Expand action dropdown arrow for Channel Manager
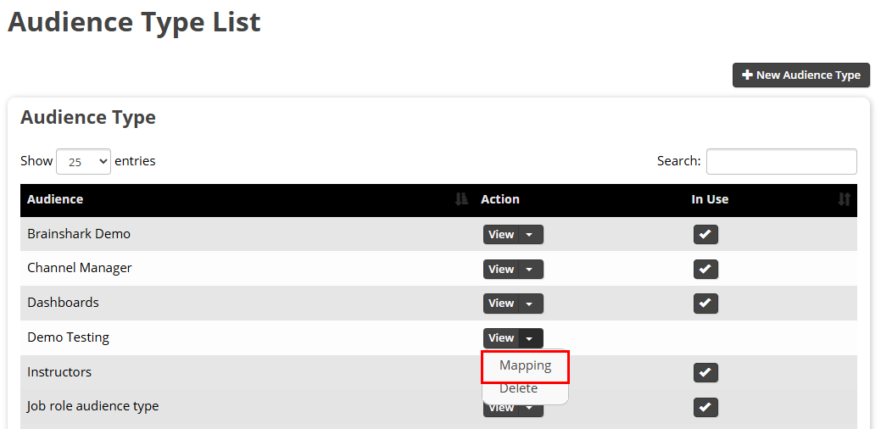Viewport: 881px width, 429px height. tap(530, 270)
